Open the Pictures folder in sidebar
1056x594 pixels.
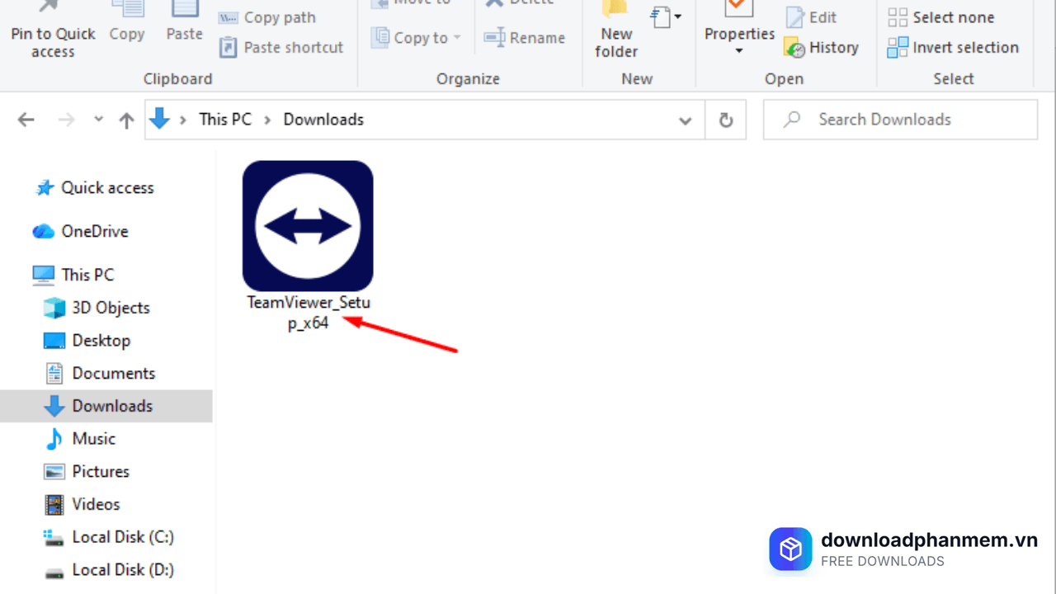coord(101,471)
